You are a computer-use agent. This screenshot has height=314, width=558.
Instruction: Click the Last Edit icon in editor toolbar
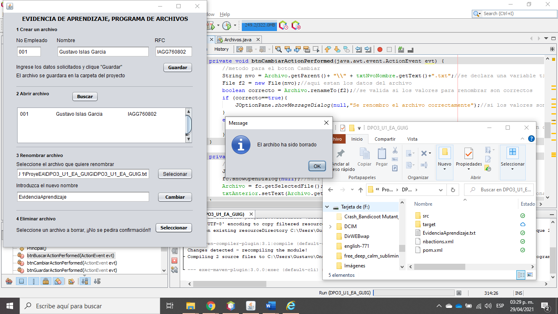(x=239, y=49)
